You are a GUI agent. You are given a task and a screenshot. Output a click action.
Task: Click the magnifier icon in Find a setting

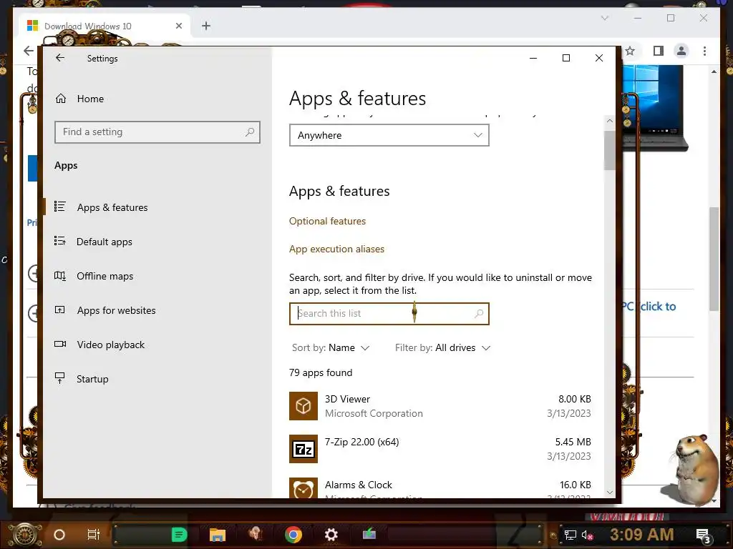click(x=250, y=132)
